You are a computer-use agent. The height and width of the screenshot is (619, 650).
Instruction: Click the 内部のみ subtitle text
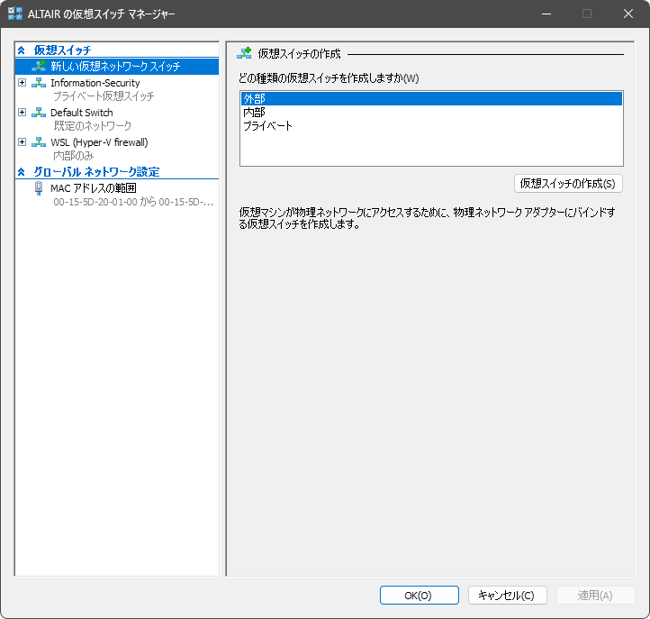pyautogui.click(x=74, y=156)
